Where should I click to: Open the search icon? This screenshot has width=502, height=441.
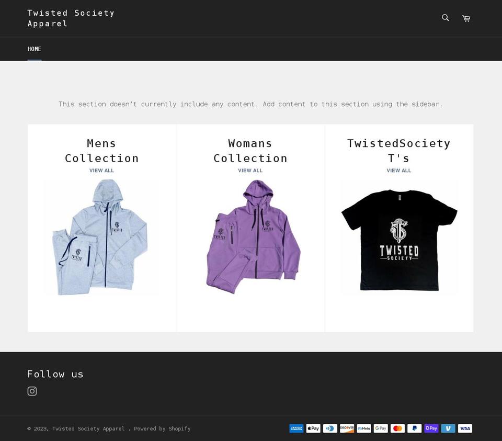coord(445,17)
